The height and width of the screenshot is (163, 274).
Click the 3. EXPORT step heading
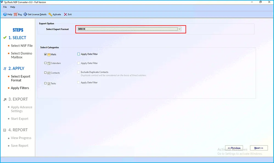[18, 99]
